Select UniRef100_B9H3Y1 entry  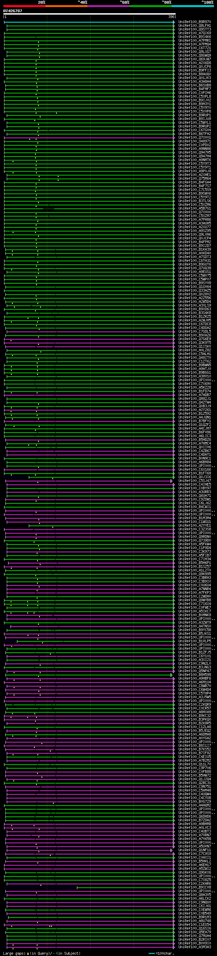[x=194, y=104]
